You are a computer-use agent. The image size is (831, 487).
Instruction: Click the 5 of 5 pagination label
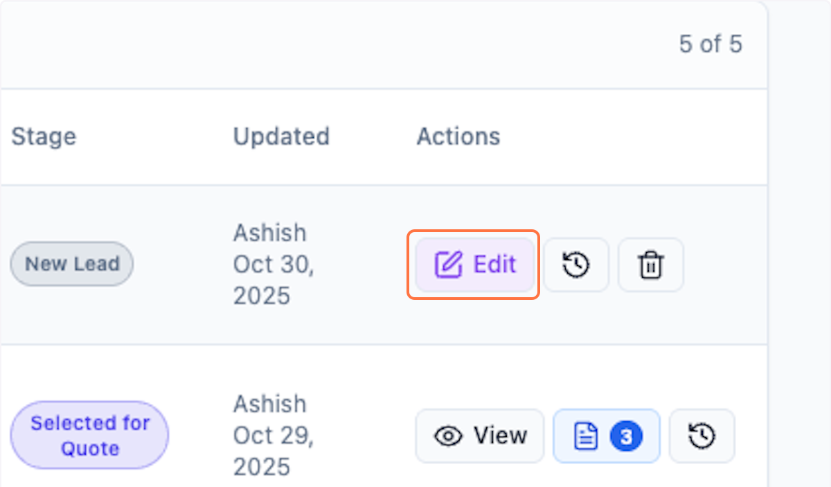[x=711, y=44]
